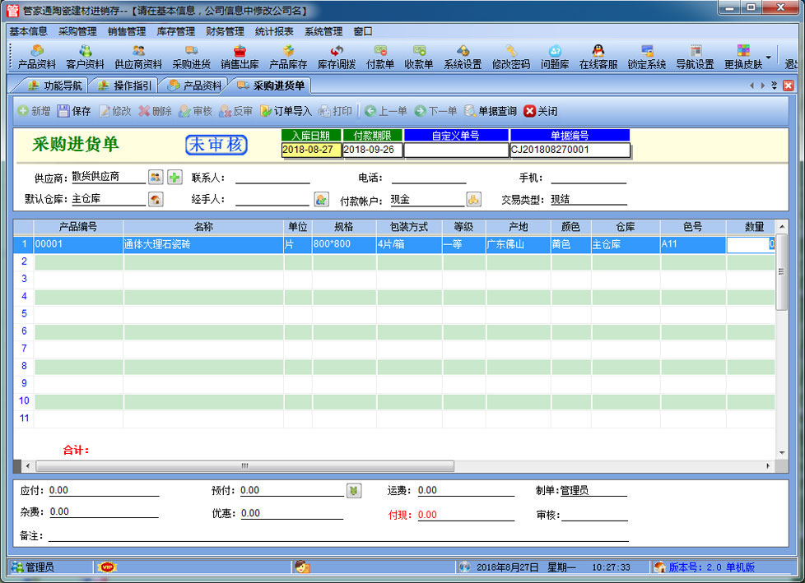Launch 在线客服 from the toolbar

coord(598,57)
